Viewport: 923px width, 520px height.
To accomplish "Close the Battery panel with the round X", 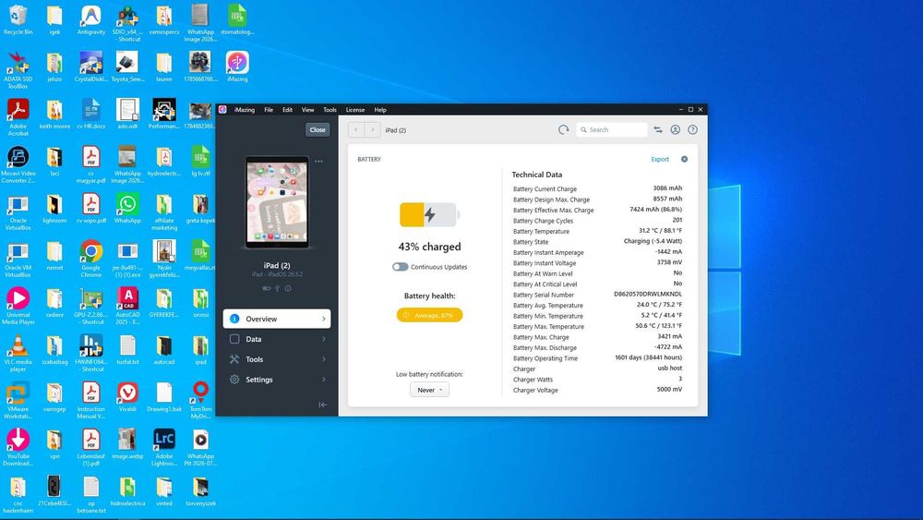I will pyautogui.click(x=684, y=159).
